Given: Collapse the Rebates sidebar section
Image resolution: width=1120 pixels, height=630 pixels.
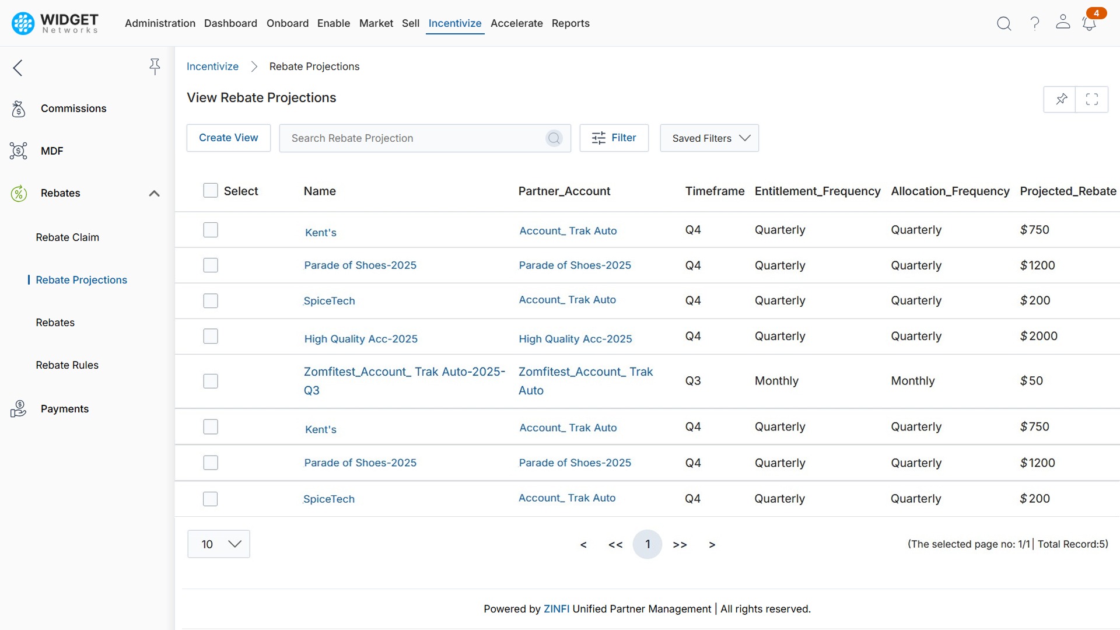Looking at the screenshot, I should [x=154, y=193].
